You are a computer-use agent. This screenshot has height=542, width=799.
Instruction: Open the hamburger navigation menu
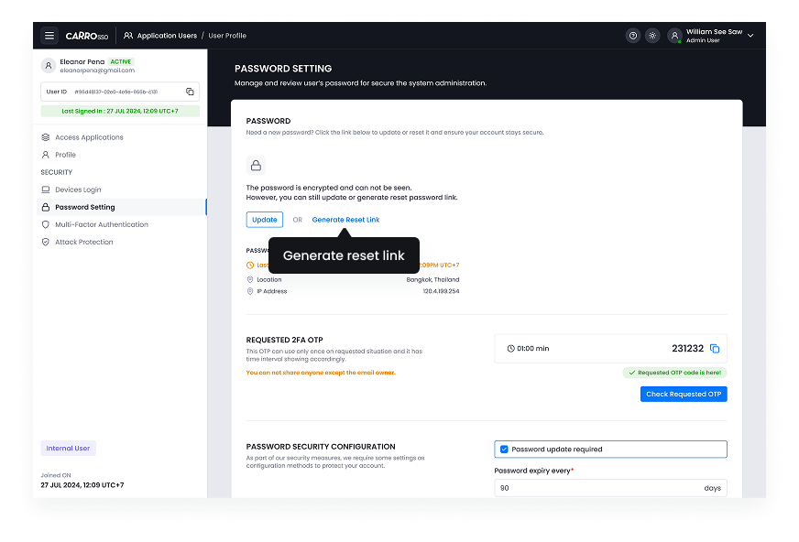coord(49,35)
